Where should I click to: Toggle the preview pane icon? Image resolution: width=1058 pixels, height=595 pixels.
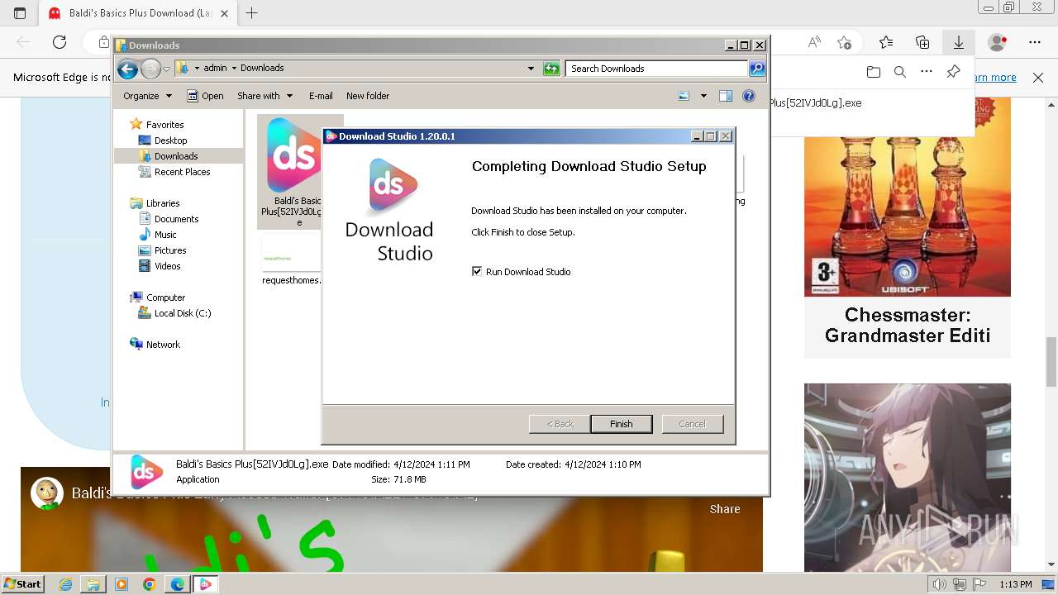(726, 96)
